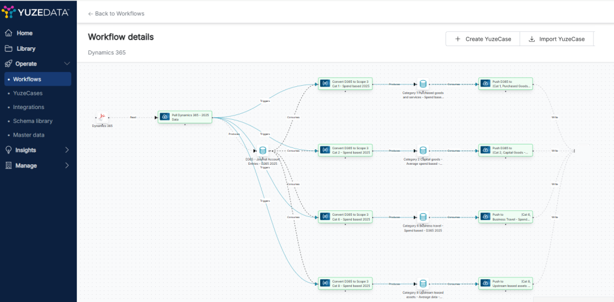Click the Import YuzeCase button
The image size is (614, 302).
point(556,39)
